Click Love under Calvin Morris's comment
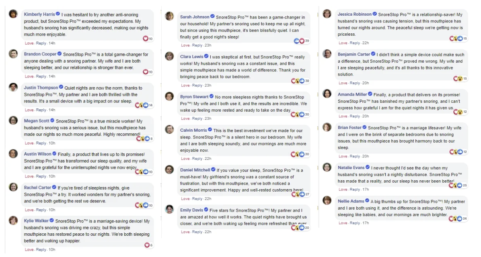Image resolution: width=481 pixels, height=257 pixels. pos(185,159)
